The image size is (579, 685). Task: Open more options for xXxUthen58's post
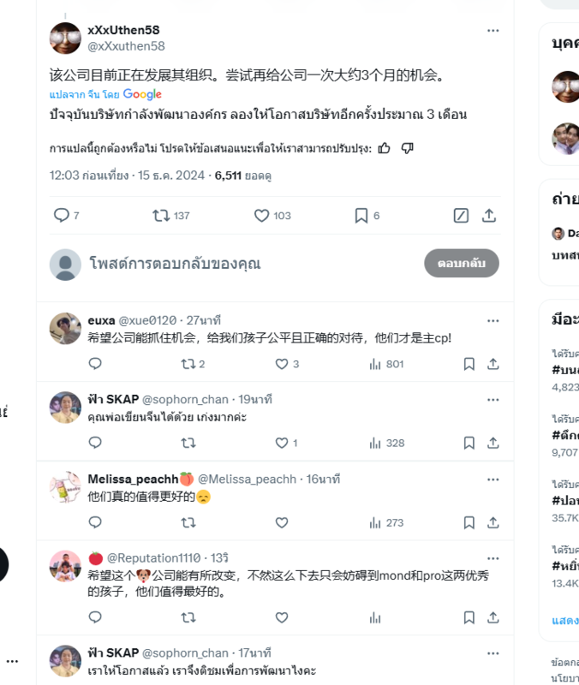click(x=492, y=31)
